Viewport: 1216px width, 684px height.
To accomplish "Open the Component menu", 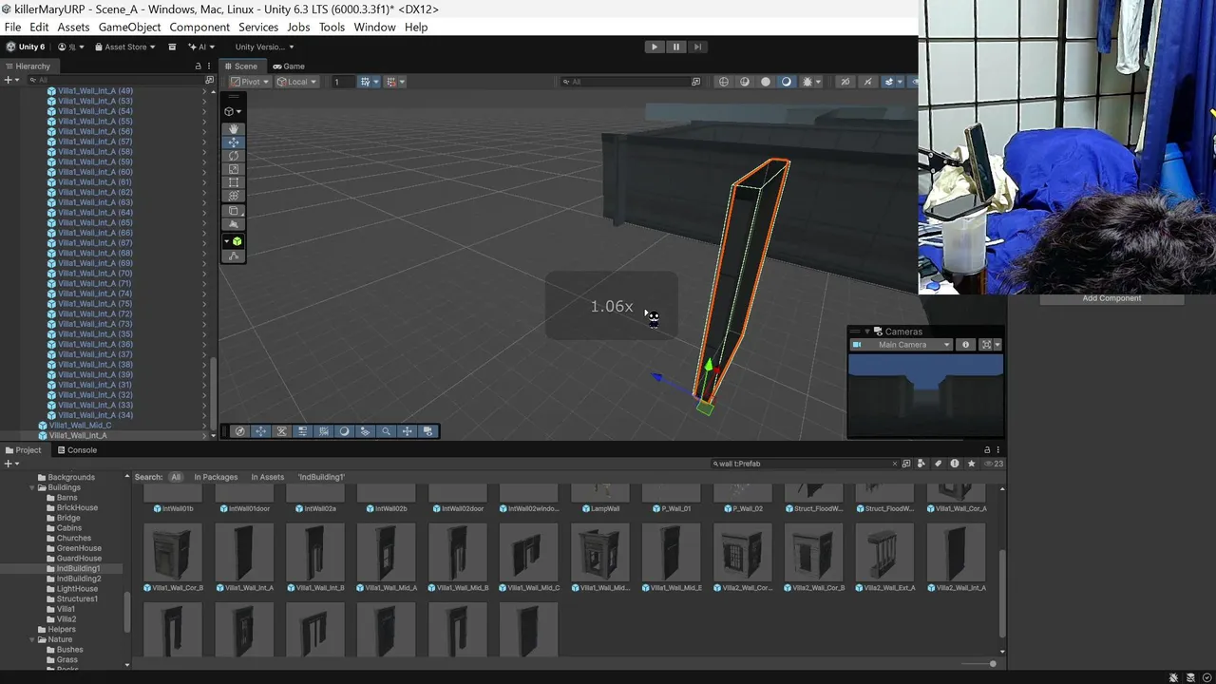I will (199, 27).
